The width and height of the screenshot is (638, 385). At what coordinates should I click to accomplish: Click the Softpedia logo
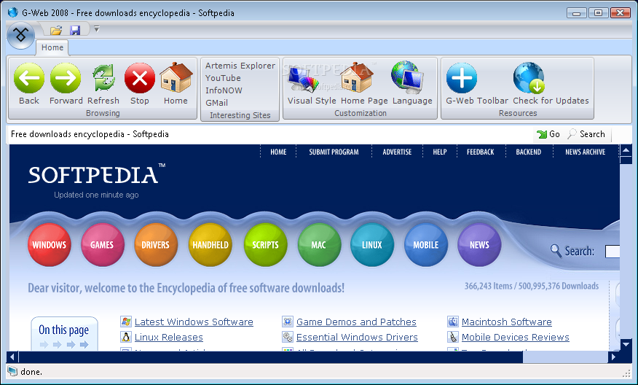[96, 174]
